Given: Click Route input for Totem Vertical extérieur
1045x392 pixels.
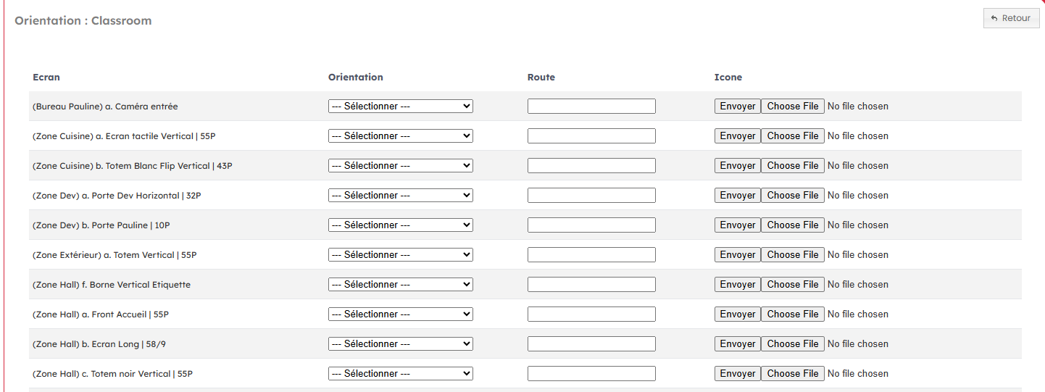Looking at the screenshot, I should [x=591, y=255].
